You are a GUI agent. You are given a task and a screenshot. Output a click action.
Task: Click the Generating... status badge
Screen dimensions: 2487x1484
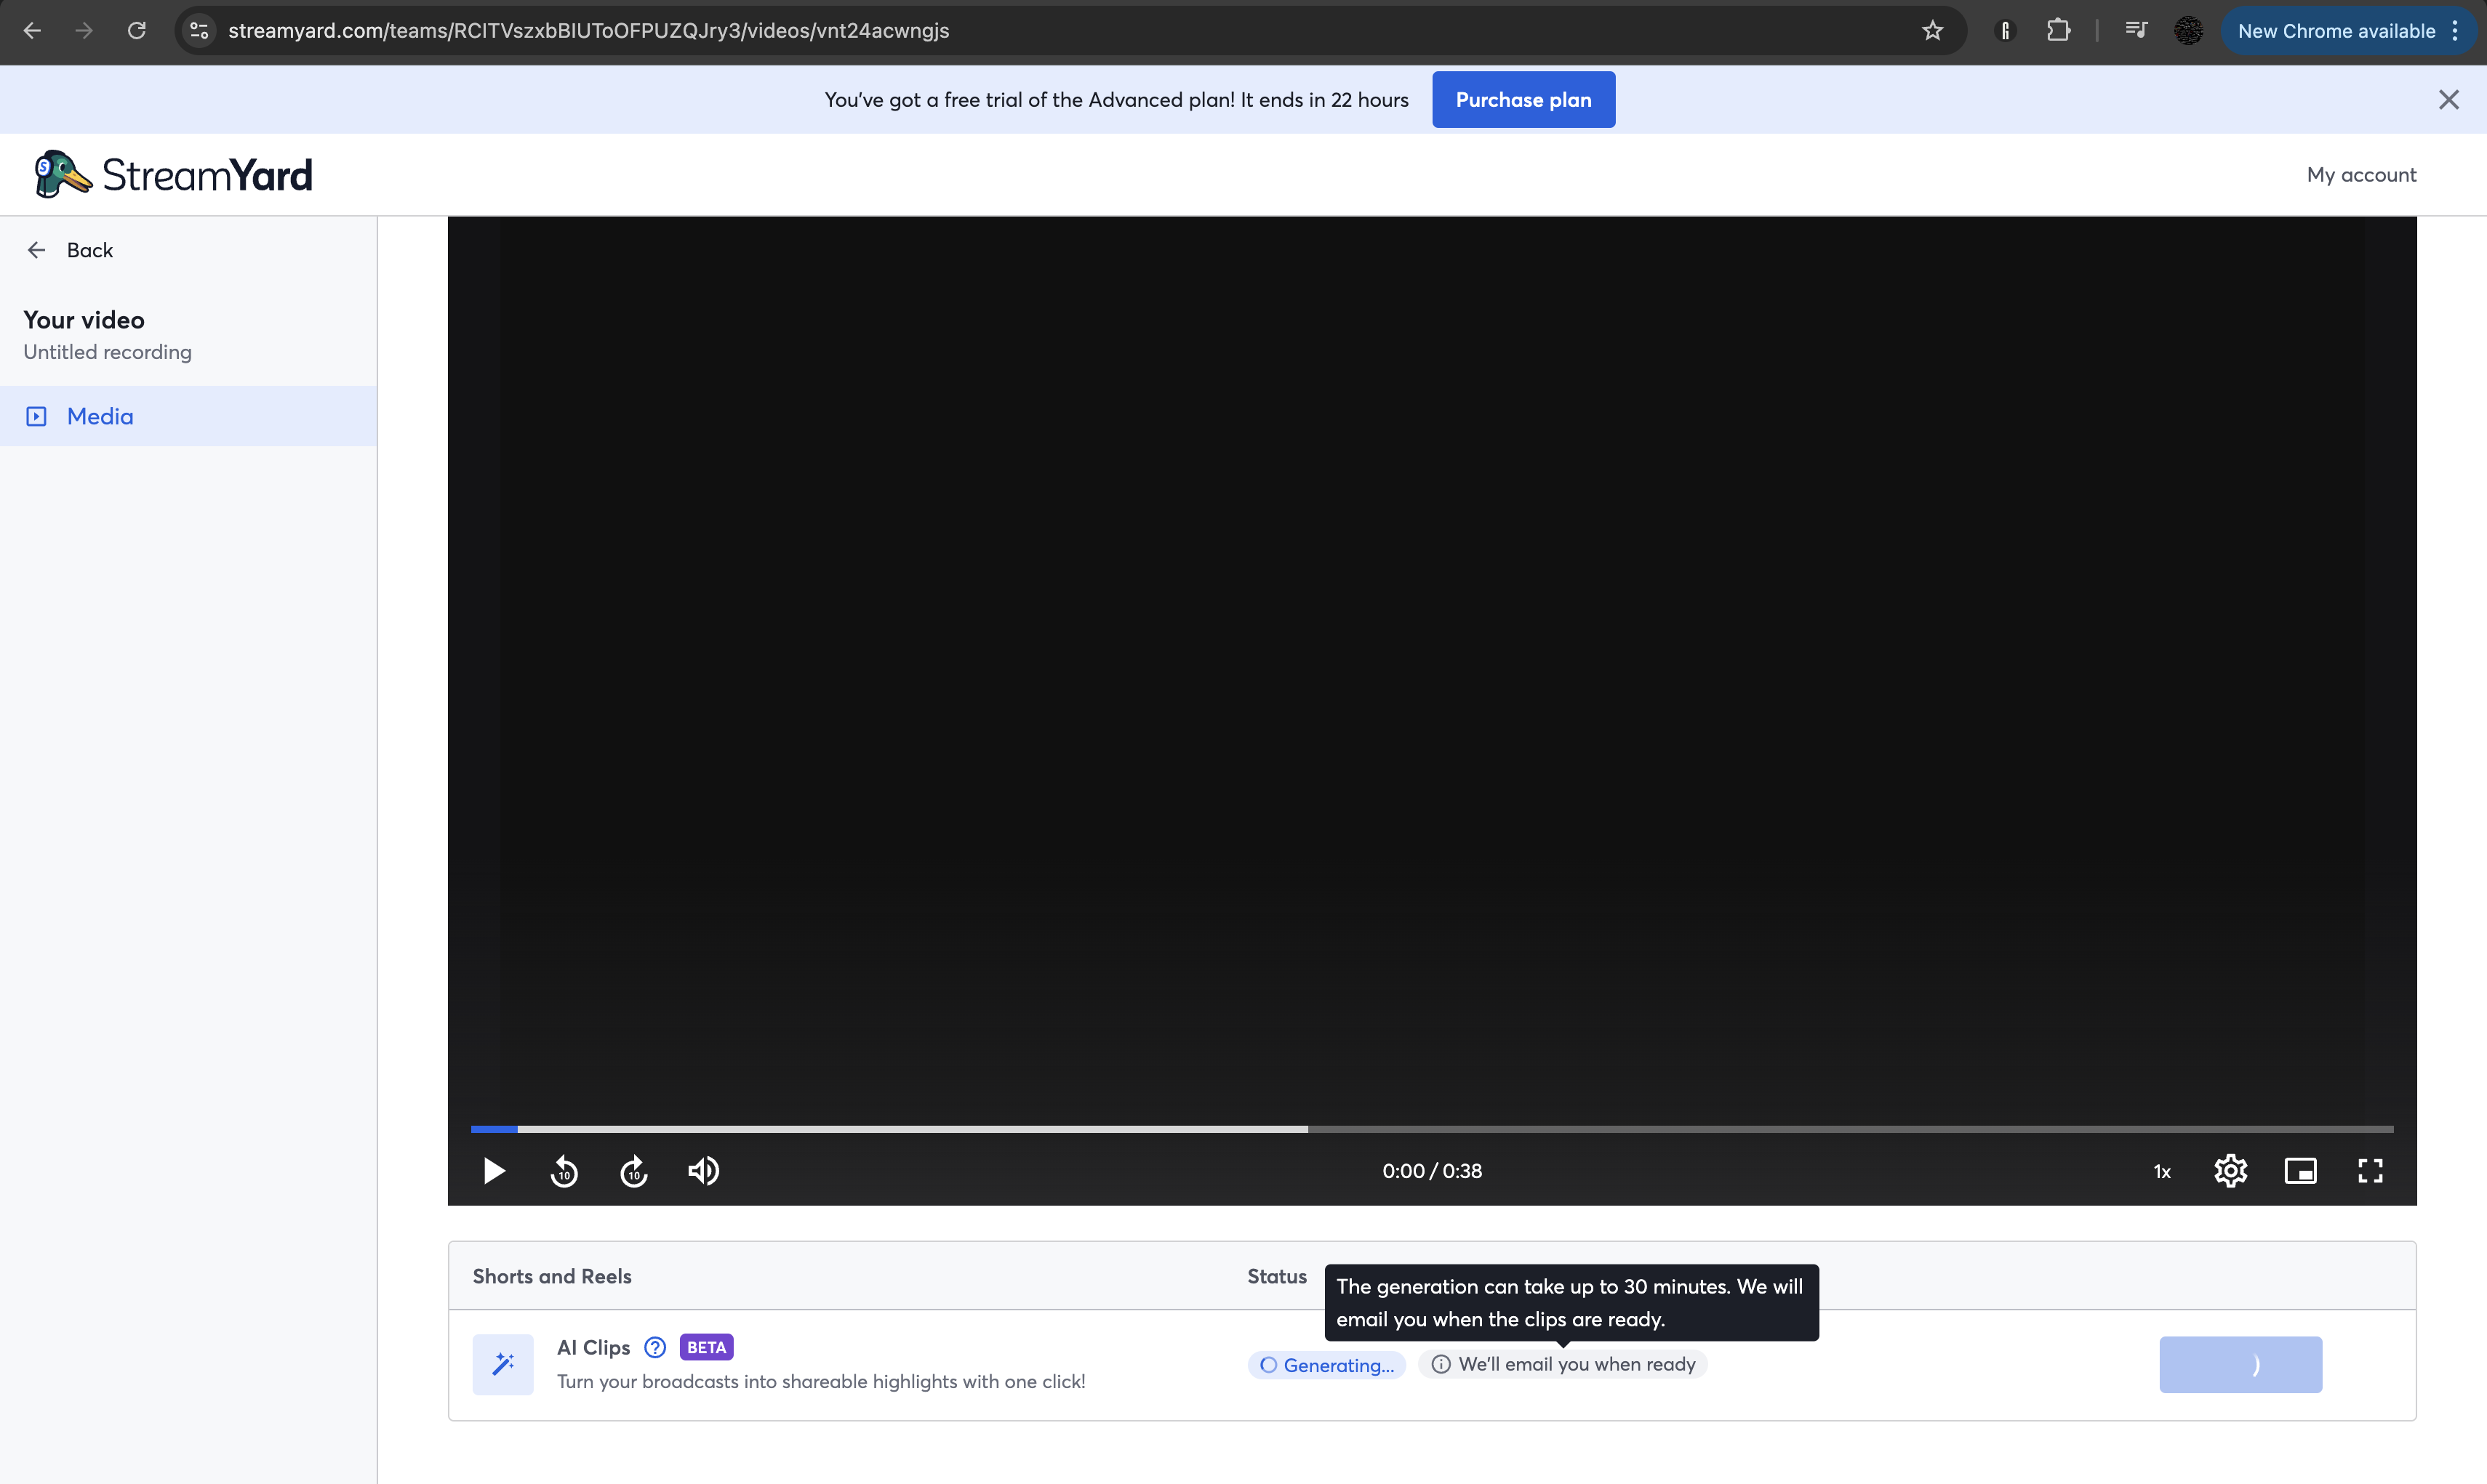[x=1326, y=1365]
